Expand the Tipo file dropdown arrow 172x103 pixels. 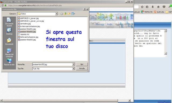73,69
